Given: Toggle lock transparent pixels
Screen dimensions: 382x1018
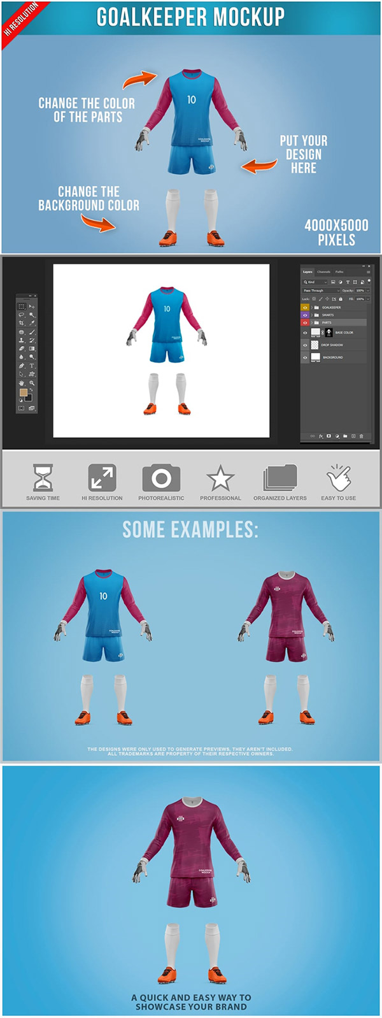Looking at the screenshot, I should click(x=314, y=299).
